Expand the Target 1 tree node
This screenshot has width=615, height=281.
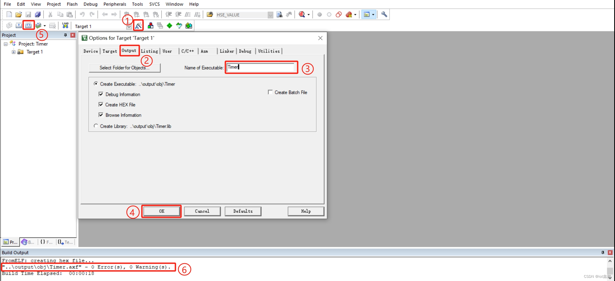pyautogui.click(x=14, y=52)
